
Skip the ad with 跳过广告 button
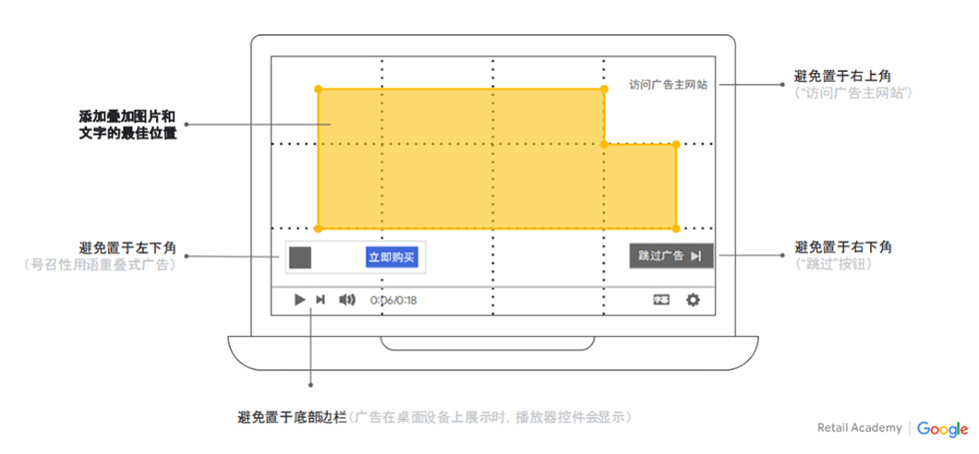click(671, 255)
